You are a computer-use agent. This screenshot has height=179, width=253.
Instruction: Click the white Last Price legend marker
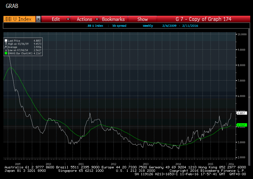pyautogui.click(x=5, y=41)
